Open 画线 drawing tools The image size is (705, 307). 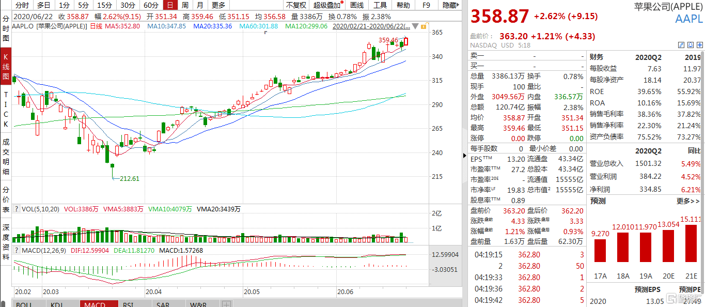click(357, 5)
